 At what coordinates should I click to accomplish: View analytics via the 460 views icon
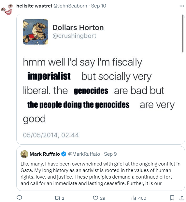tap(134, 198)
